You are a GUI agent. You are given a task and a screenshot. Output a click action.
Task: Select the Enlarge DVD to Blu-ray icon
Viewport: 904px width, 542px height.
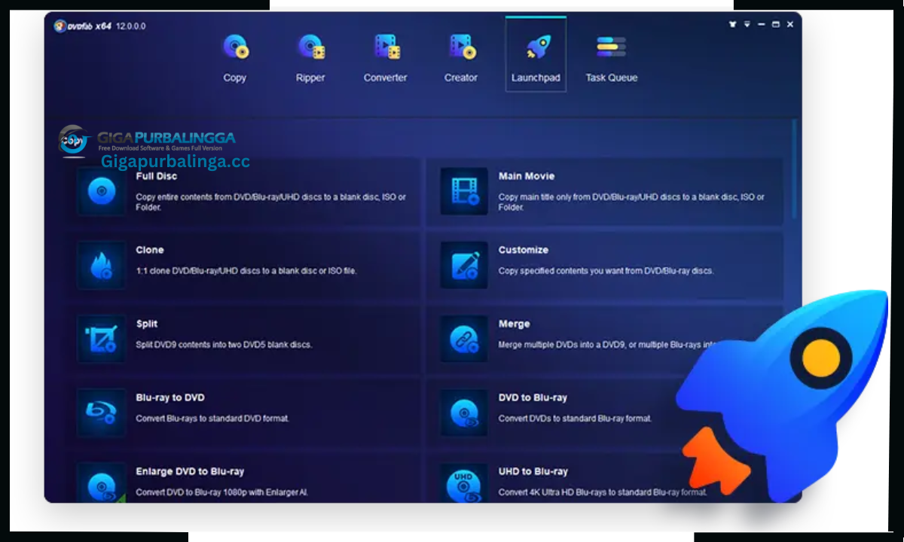pos(102,483)
